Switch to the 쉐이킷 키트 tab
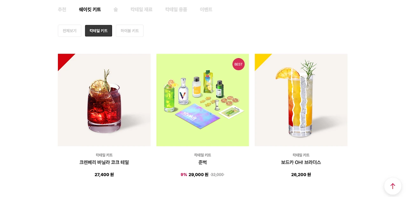Viewport: 407px width, 197px height. (x=90, y=10)
